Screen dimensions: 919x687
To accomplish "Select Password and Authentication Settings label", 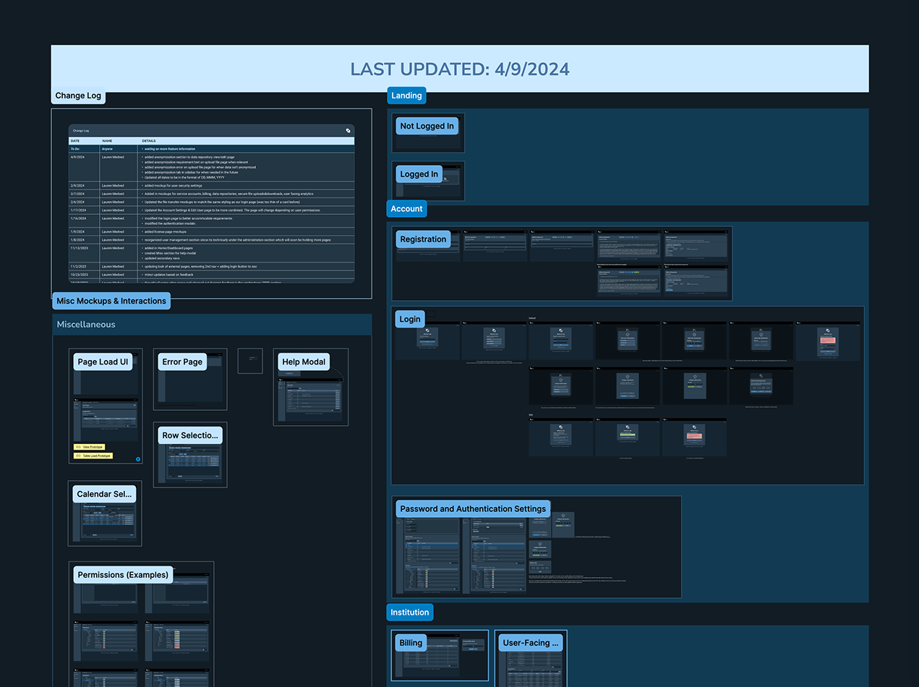I will tap(473, 509).
